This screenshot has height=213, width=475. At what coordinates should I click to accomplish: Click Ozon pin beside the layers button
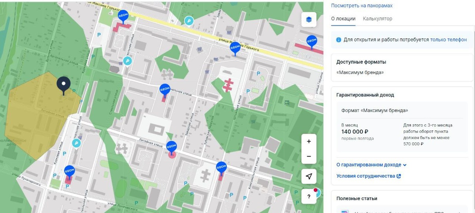(312, 41)
